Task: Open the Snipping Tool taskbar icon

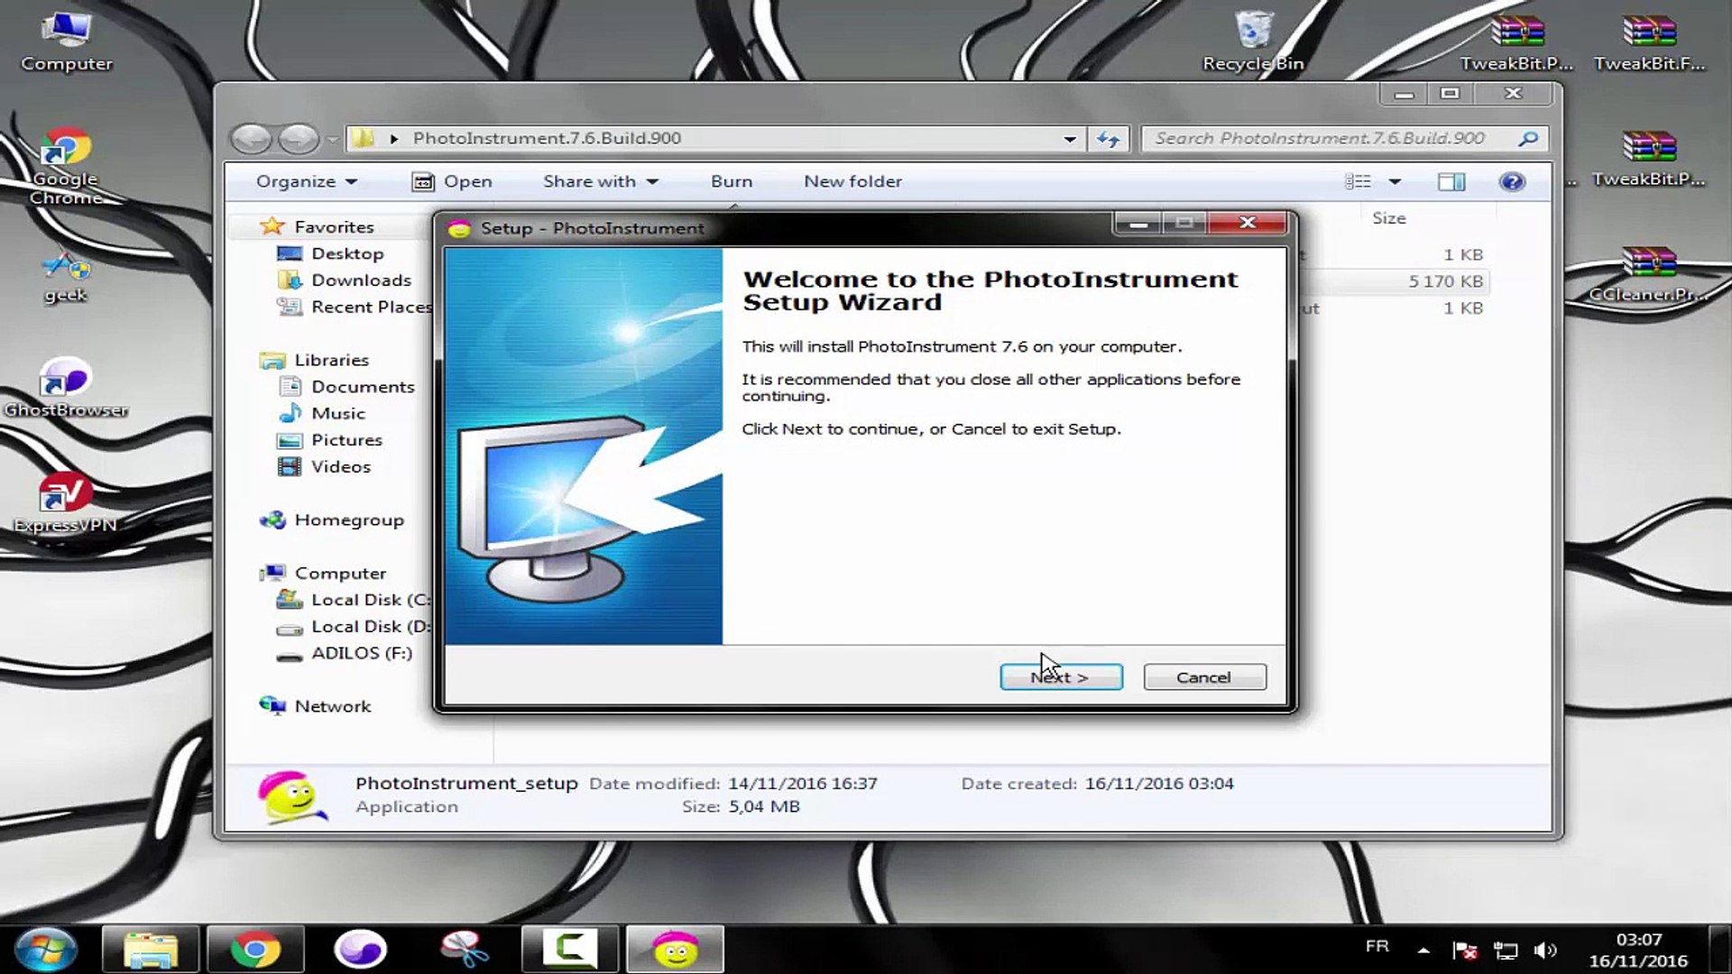Action: 465,950
